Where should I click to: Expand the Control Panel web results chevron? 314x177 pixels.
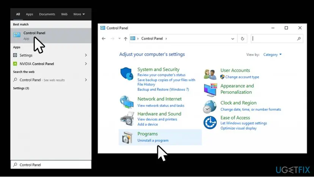coord(86,80)
